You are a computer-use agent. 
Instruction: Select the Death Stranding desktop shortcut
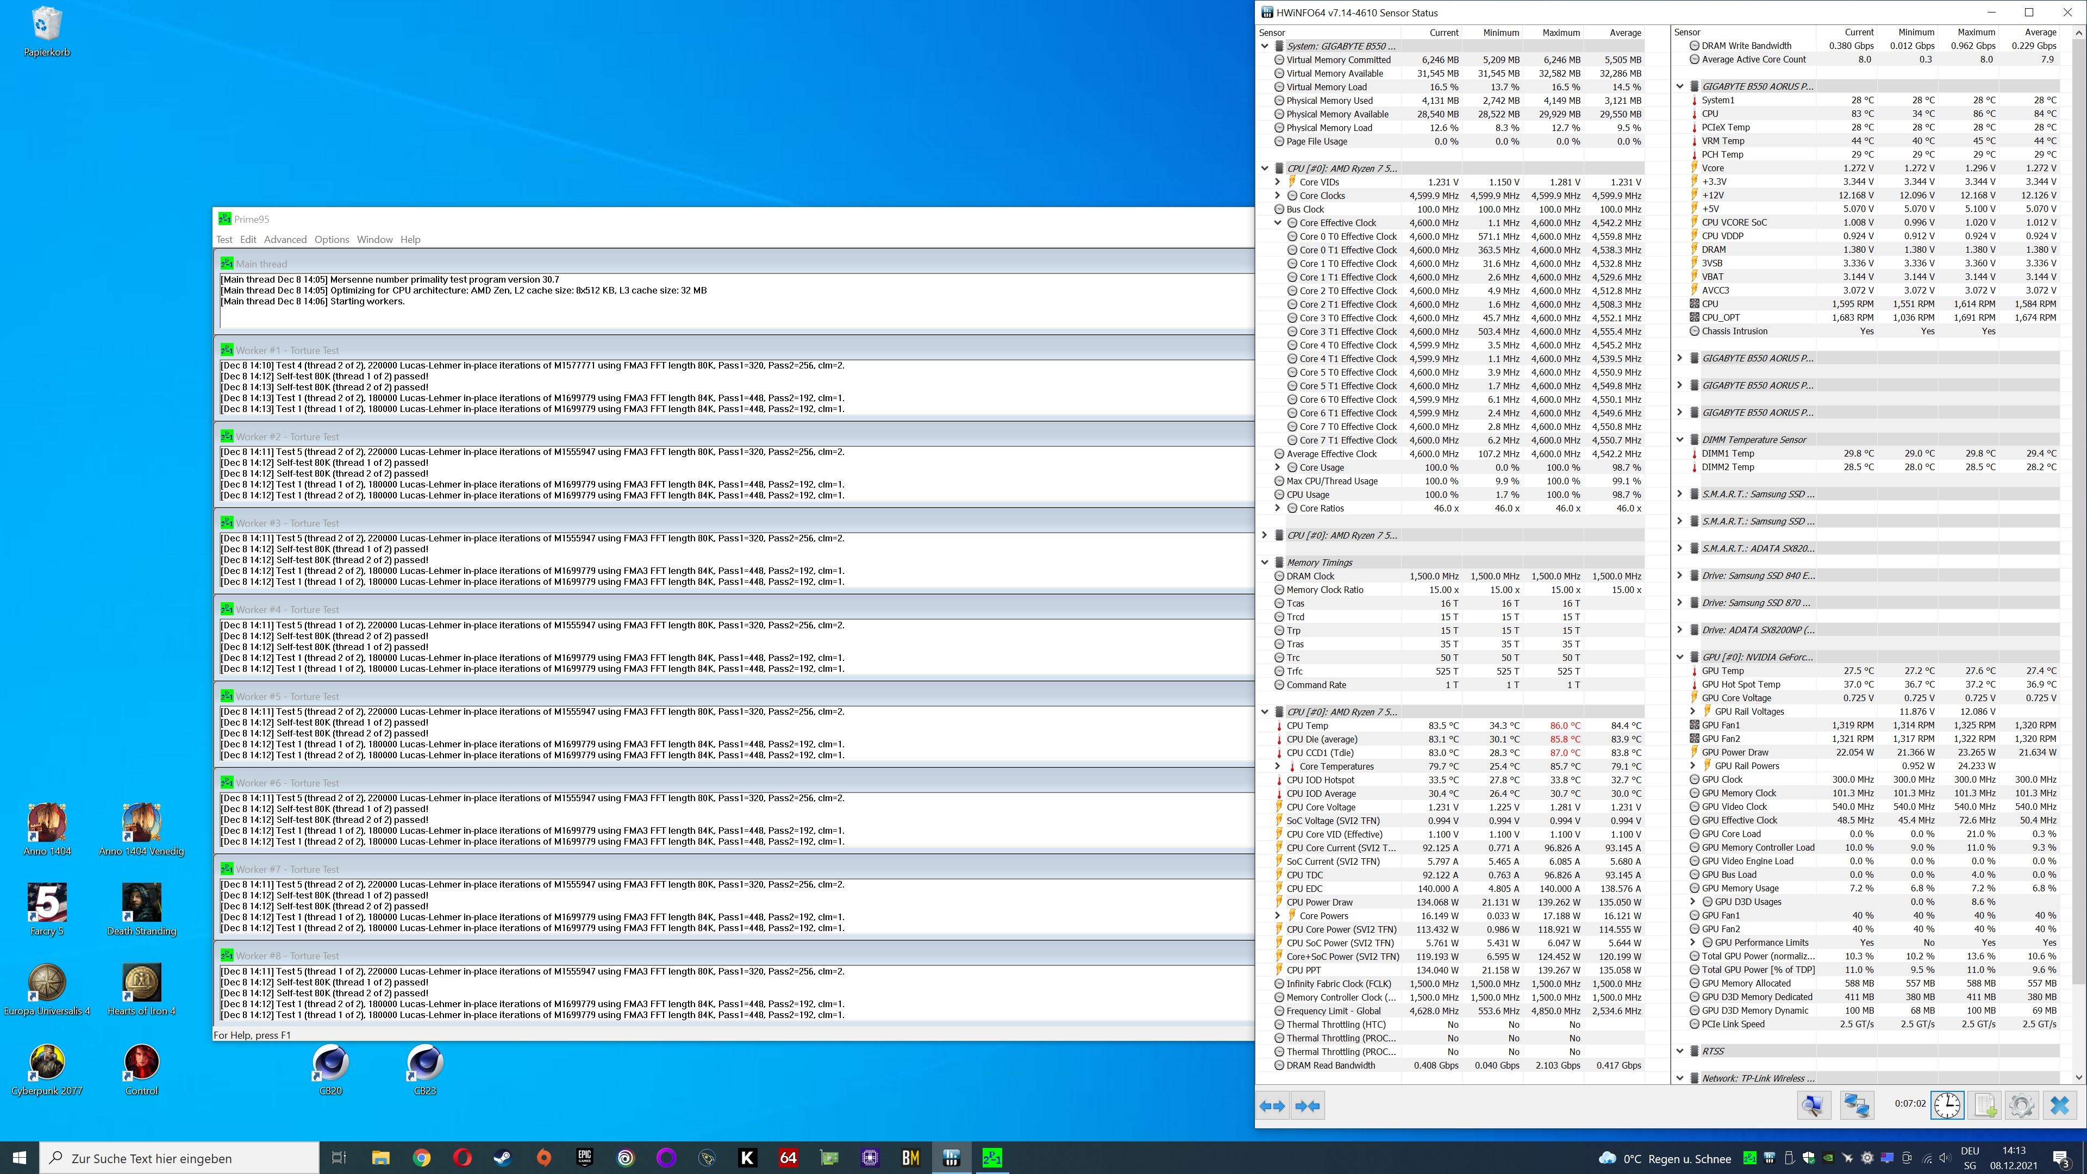click(141, 909)
